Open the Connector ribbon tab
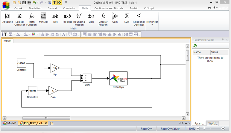231x133 pixels. 69,8
